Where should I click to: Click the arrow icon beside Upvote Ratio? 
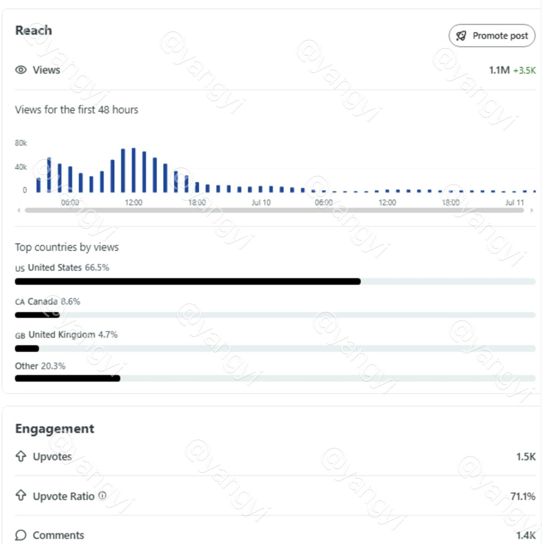click(21, 495)
